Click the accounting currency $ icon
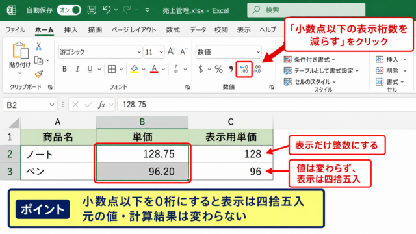 pos(201,70)
